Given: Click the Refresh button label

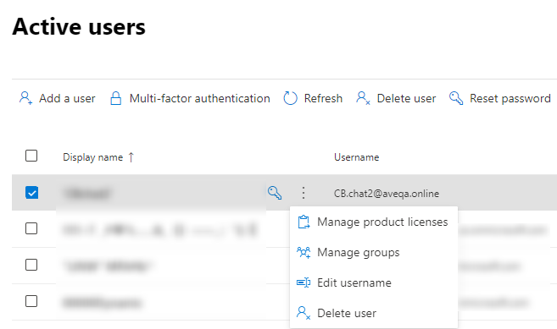Looking at the screenshot, I should [x=323, y=98].
